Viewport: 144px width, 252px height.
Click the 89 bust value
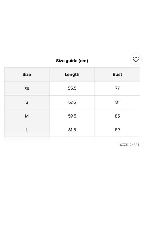tap(117, 130)
